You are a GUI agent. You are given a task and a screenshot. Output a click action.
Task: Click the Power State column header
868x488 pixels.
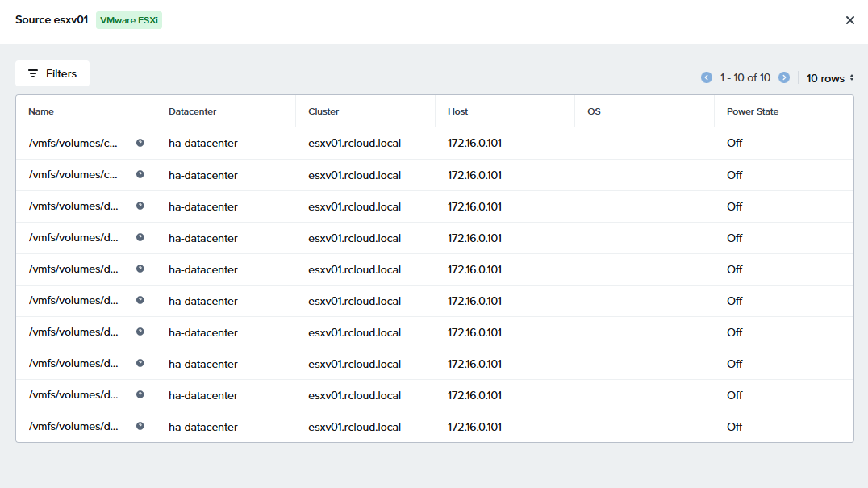[x=752, y=111]
